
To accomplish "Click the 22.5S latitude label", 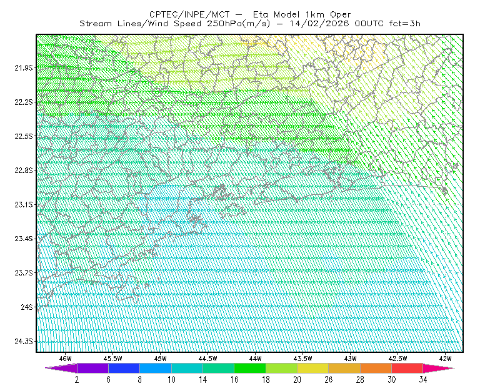I will (24, 136).
